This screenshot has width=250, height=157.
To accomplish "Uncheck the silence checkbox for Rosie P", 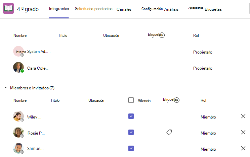I will point(131,132).
